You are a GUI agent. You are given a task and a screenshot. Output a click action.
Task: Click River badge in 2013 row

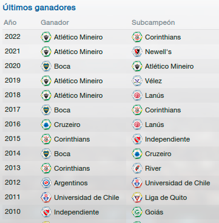[x=137, y=168]
